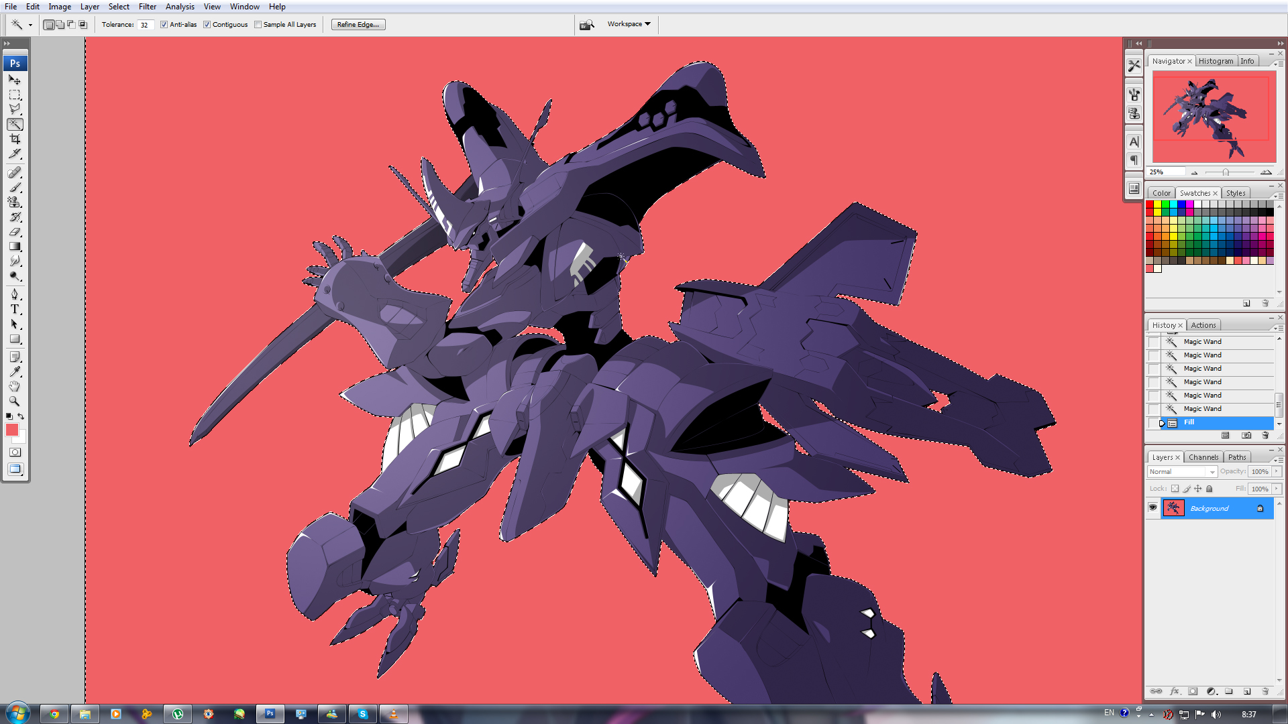Viewport: 1288px width, 724px height.
Task: Click the Tolerance input field
Action: click(146, 25)
